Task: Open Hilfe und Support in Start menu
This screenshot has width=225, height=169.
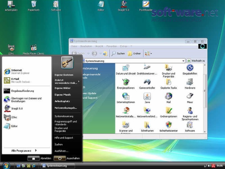Action: 64,138
